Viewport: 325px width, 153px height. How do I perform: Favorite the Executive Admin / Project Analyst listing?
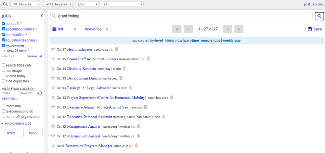tap(53, 107)
